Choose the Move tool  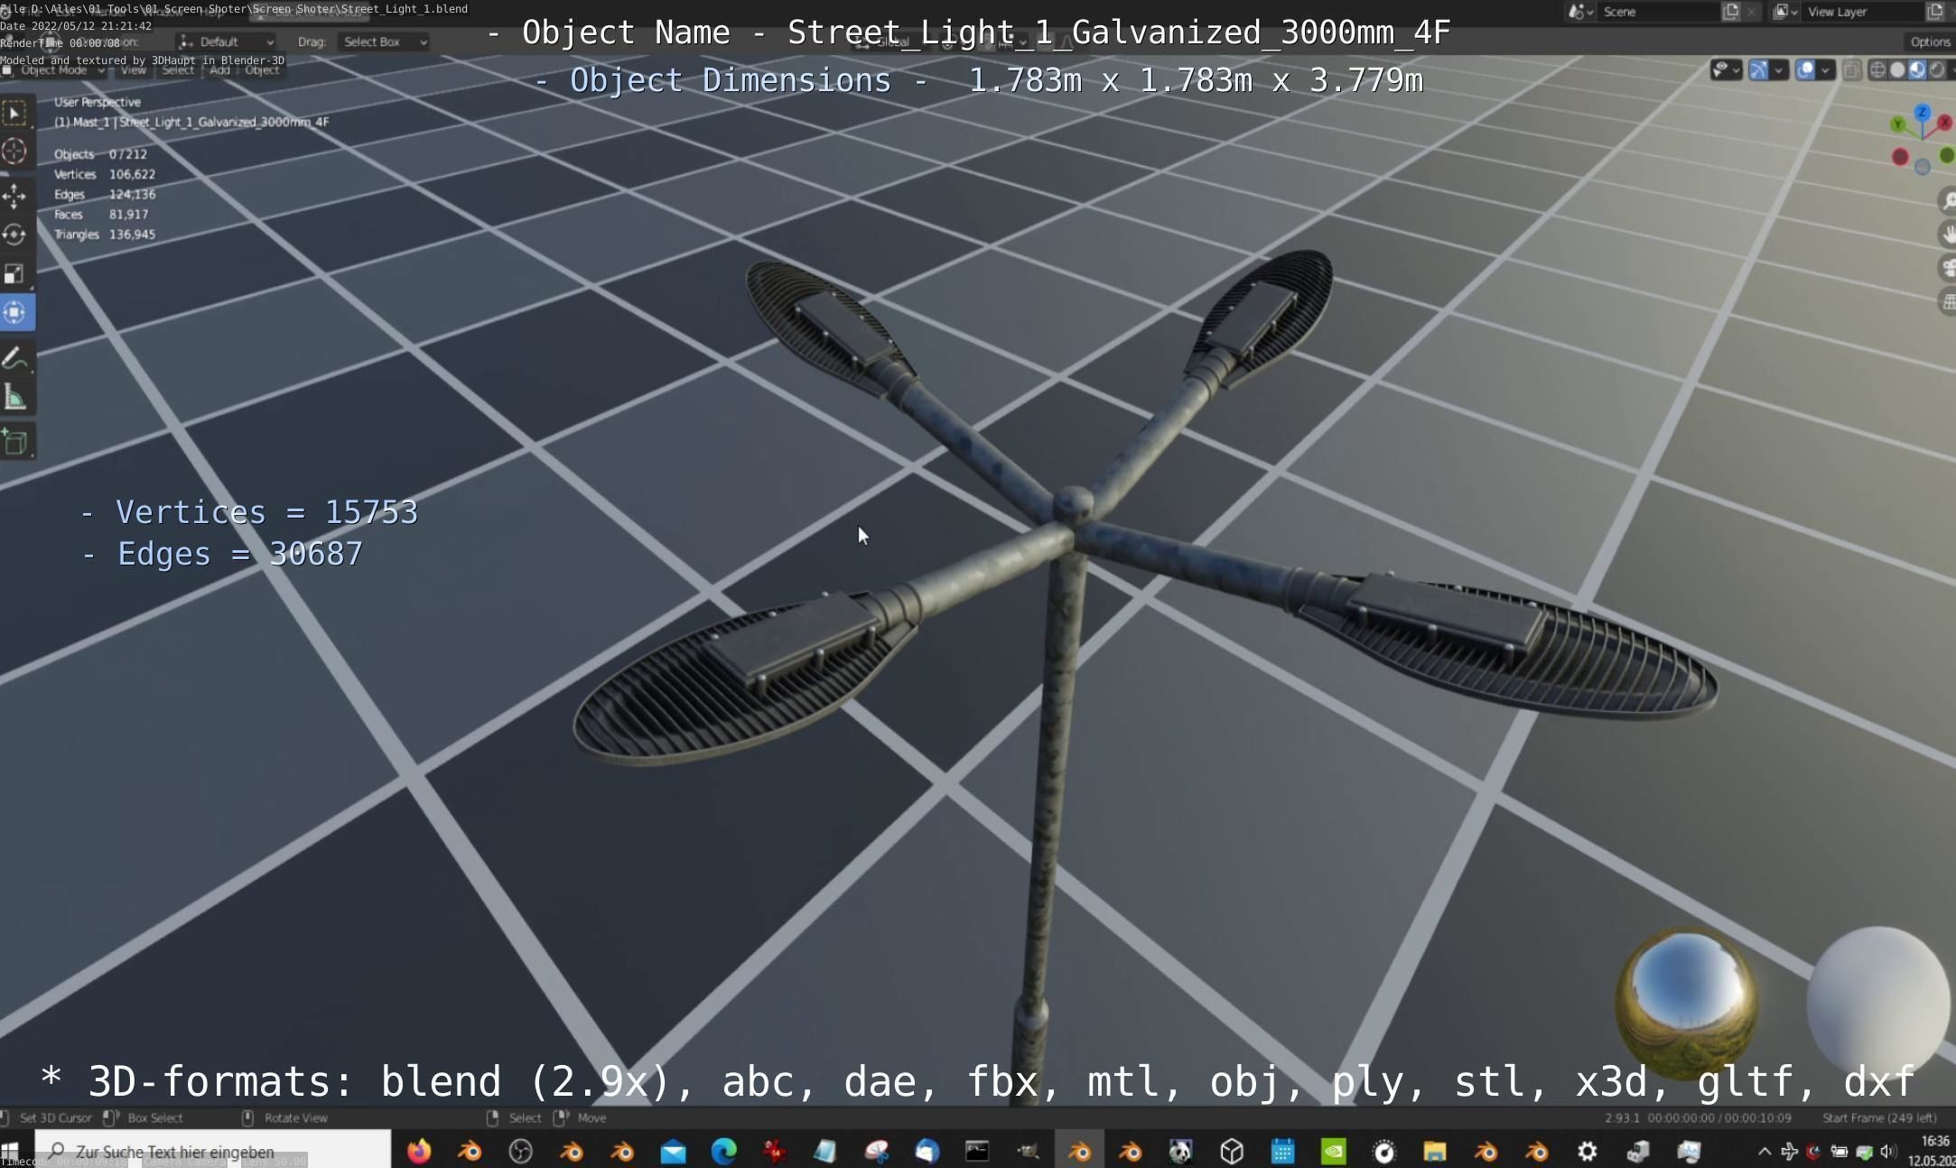[x=14, y=196]
